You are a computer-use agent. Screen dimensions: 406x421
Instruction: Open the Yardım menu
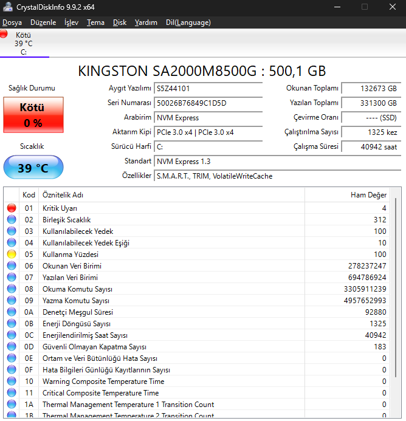click(146, 22)
